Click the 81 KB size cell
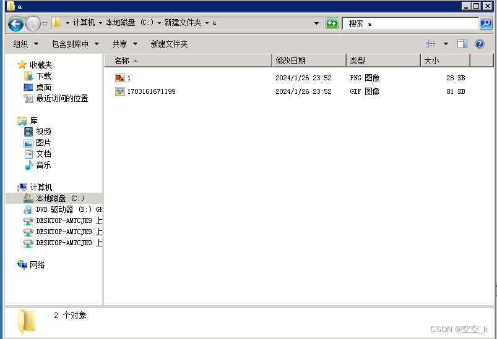 (x=456, y=92)
